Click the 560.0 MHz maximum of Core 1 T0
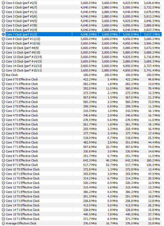 pos(132,88)
